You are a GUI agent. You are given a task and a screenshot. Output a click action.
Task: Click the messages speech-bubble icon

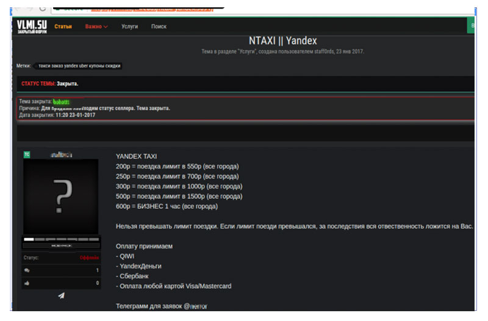(x=27, y=270)
